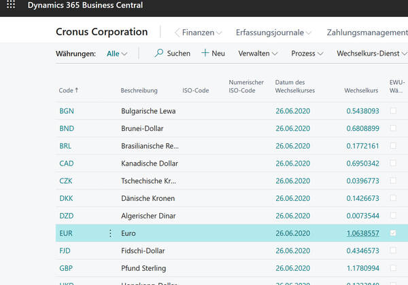Click the exchange rate 0.4346573 for FJD
The image size is (408, 285).
point(362,251)
